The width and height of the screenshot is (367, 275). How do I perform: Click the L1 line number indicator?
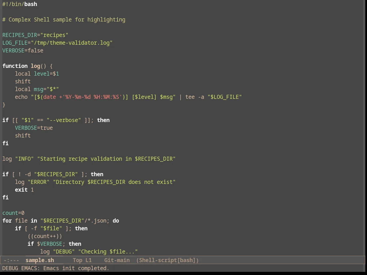pos(89,260)
